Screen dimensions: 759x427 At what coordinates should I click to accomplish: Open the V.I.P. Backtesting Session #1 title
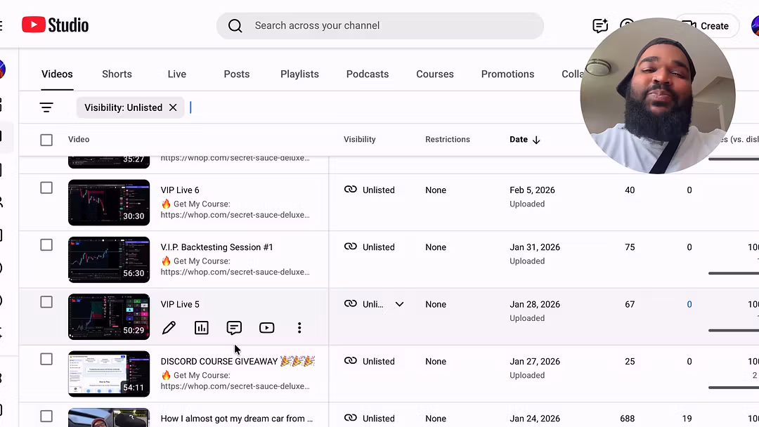pos(216,247)
